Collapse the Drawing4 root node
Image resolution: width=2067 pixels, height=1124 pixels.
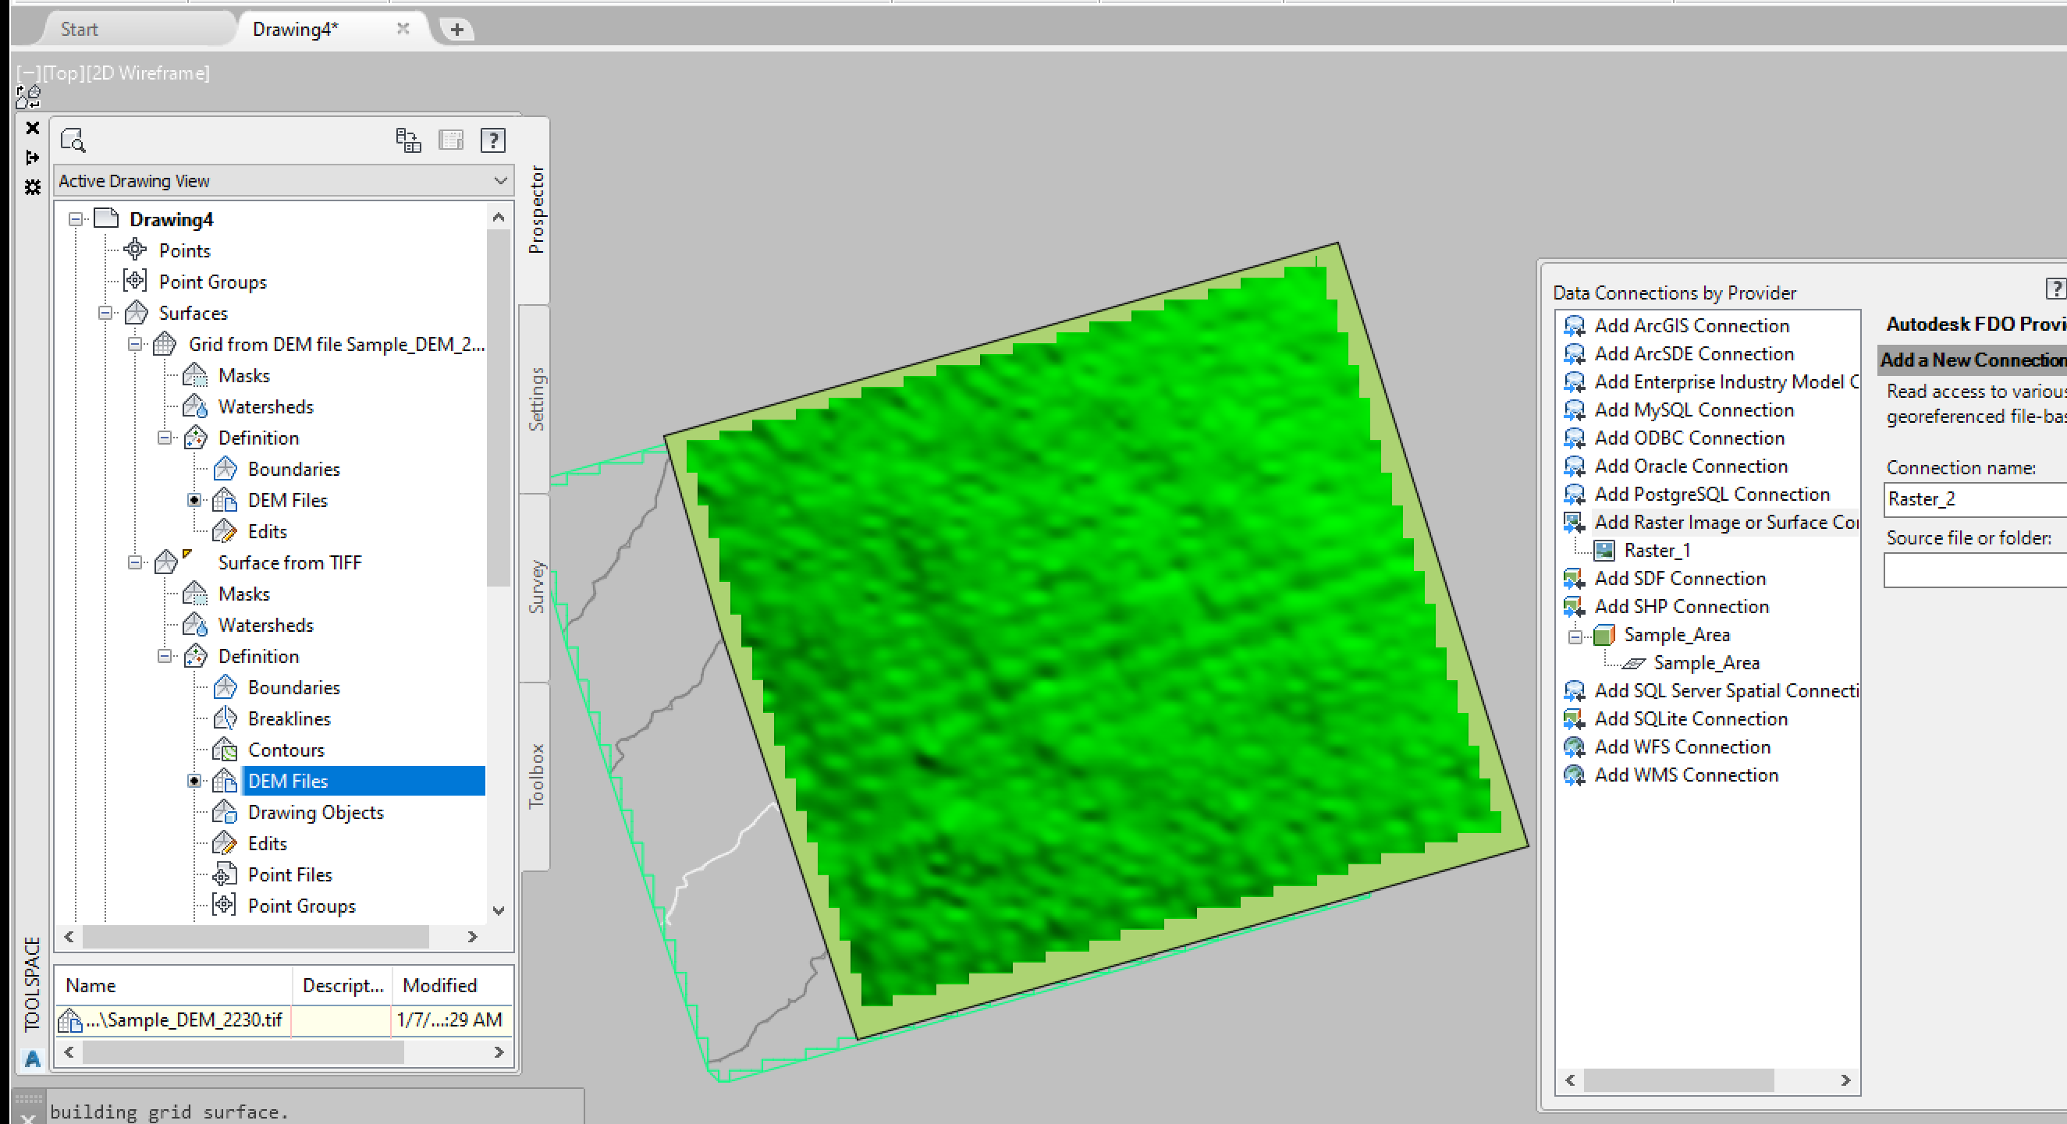click(76, 219)
